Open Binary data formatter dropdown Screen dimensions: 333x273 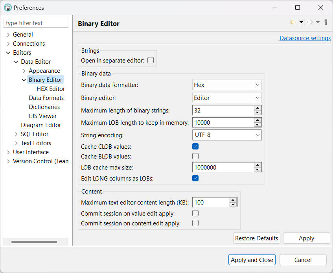point(227,85)
